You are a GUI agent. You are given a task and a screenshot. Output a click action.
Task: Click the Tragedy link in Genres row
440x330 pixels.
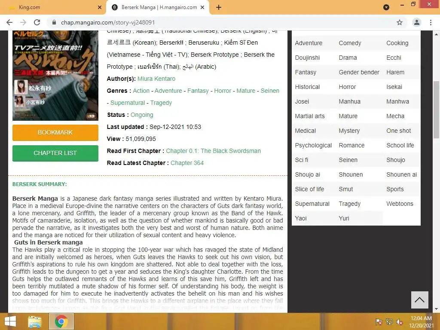[161, 103]
